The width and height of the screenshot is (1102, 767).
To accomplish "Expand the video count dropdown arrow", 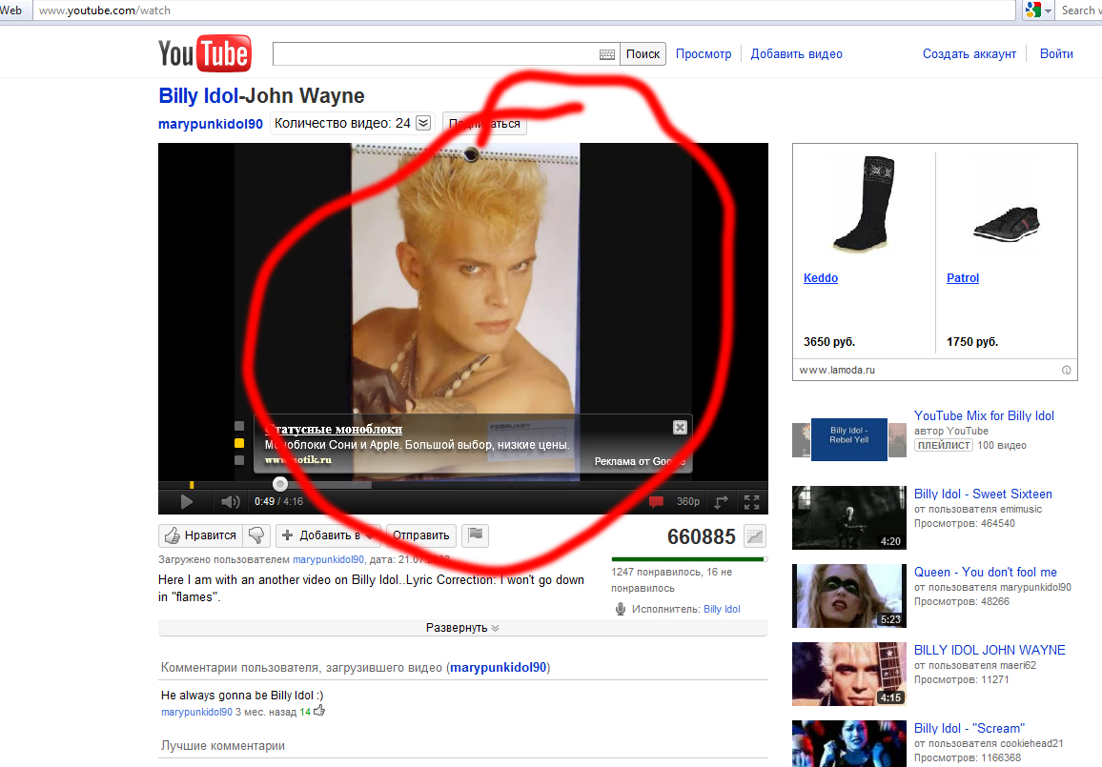I will [423, 123].
